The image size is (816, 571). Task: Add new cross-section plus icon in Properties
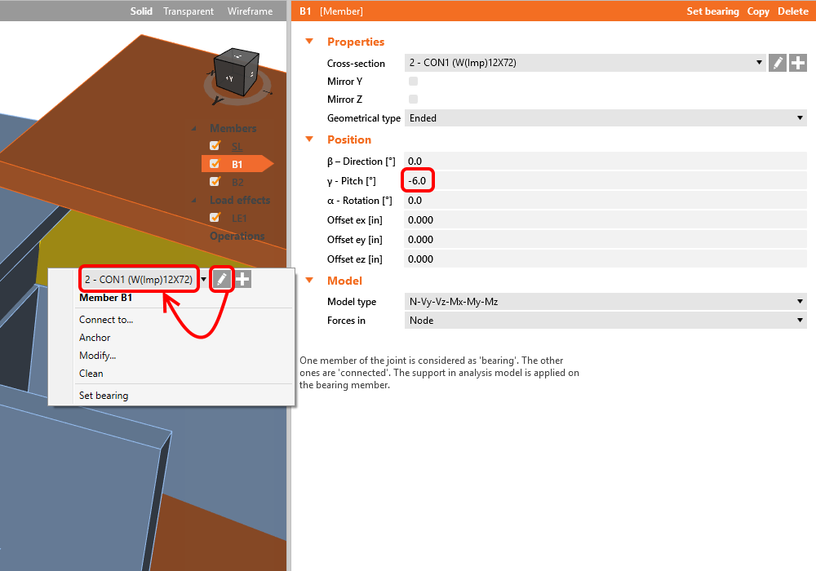coord(798,63)
